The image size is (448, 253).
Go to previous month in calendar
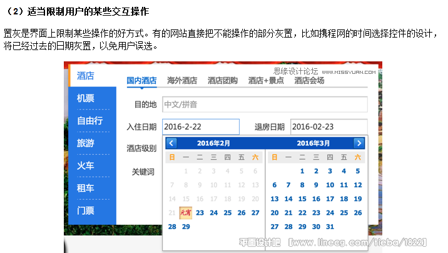click(171, 143)
